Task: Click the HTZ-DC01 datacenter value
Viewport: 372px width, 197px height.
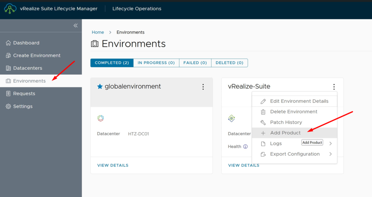Action: pyautogui.click(x=138, y=134)
